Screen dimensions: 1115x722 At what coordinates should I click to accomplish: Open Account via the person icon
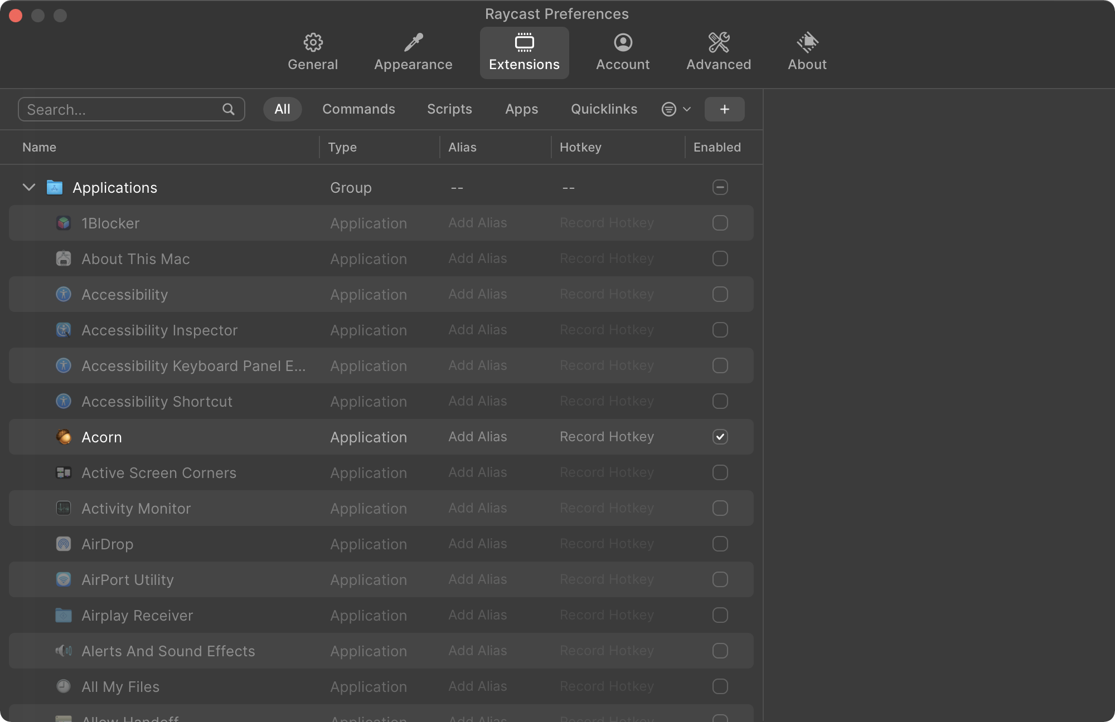point(623,42)
